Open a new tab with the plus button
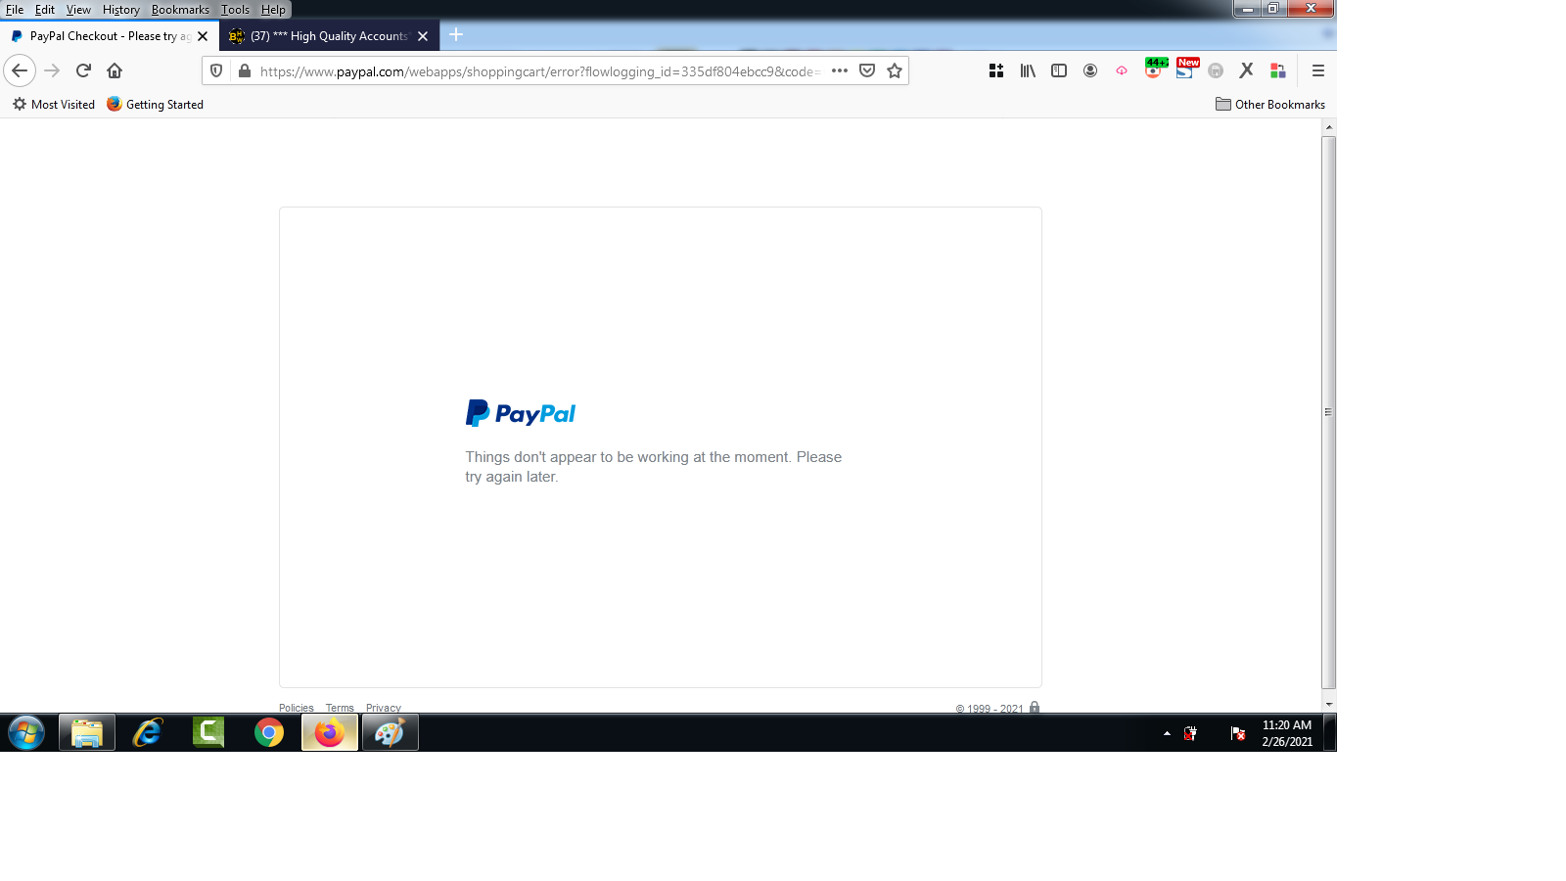 456,35
